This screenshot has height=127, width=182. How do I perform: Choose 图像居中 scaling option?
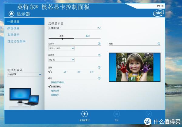click(x=55, y=95)
